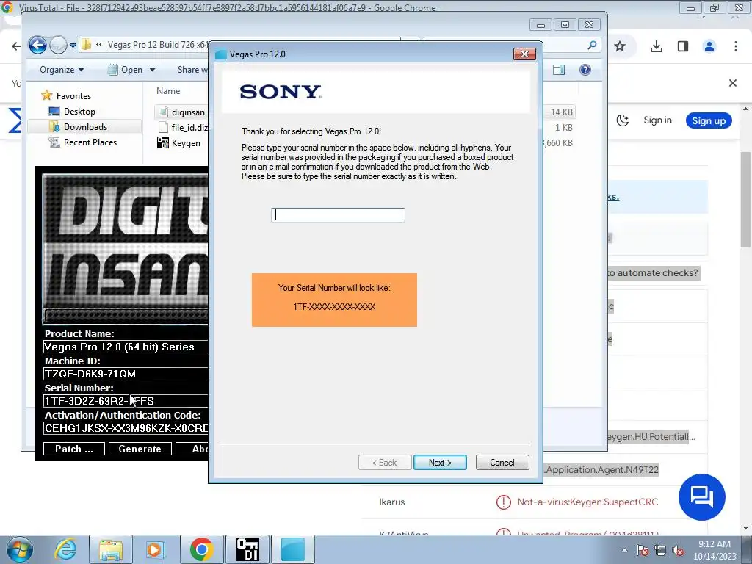Bookmark this page with Chrome star icon

point(620,46)
